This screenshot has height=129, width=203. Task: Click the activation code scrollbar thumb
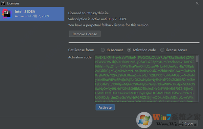pos(197,59)
